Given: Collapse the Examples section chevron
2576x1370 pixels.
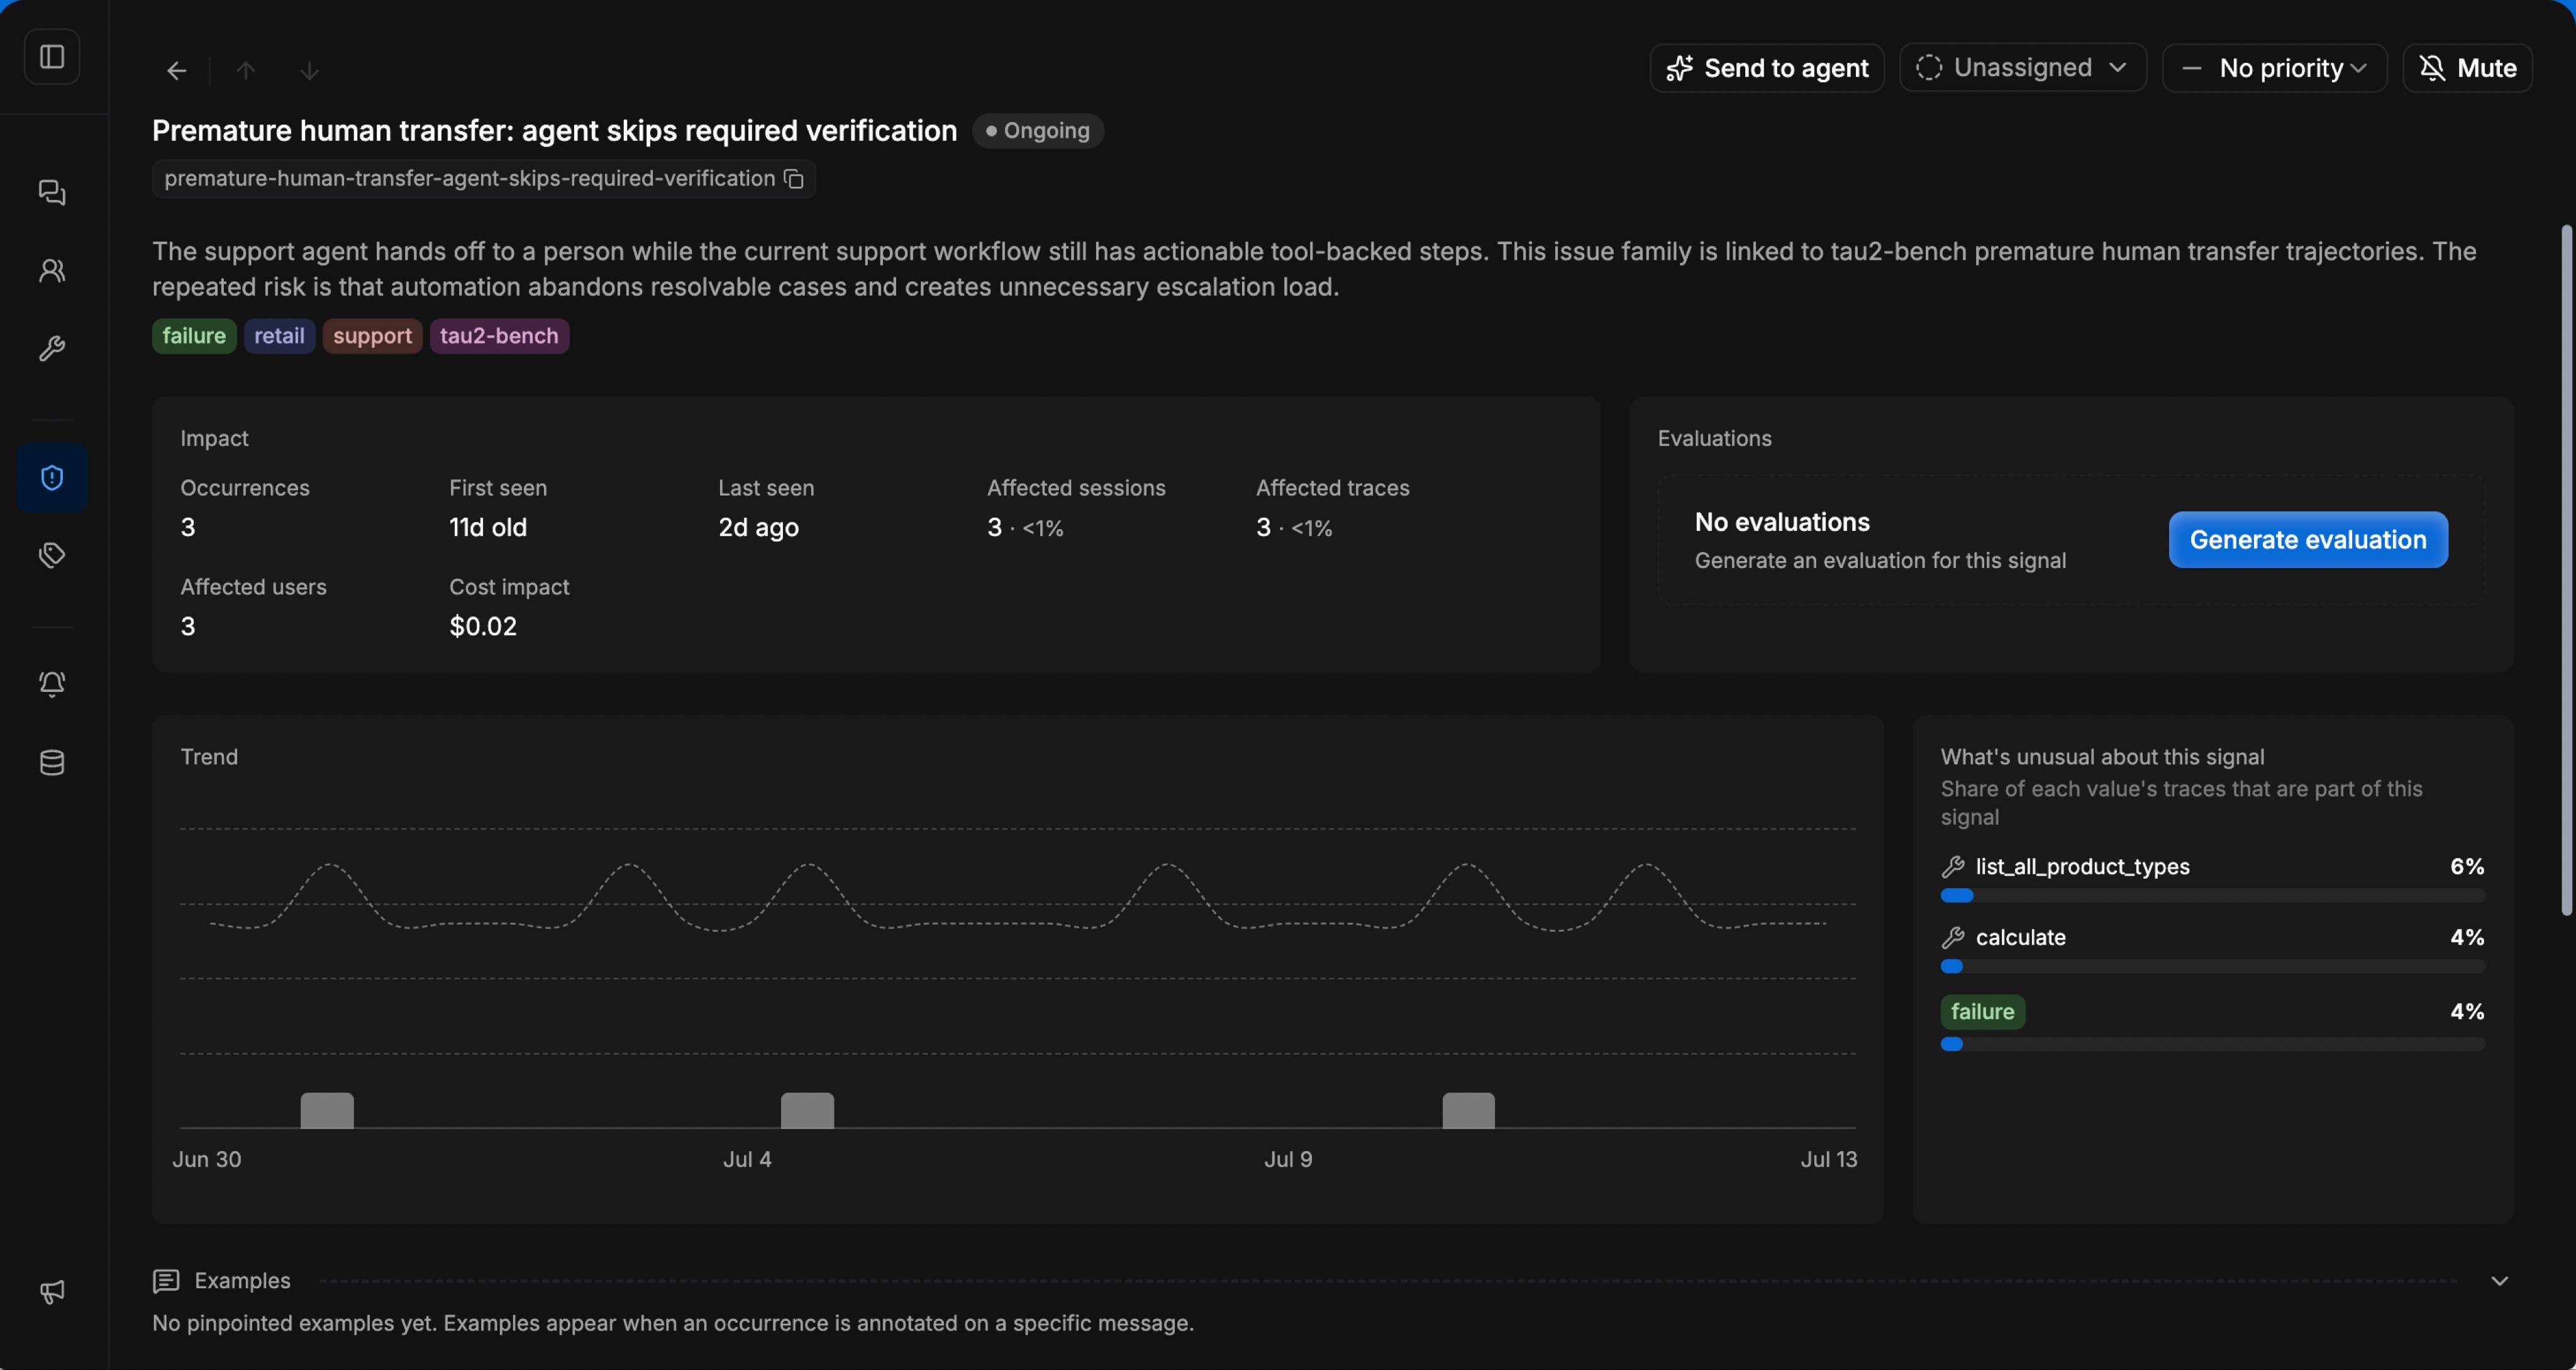Looking at the screenshot, I should click(2499, 1281).
